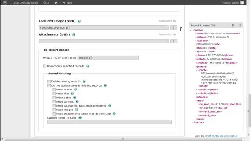Show help for Do not update existing records

point(105,85)
